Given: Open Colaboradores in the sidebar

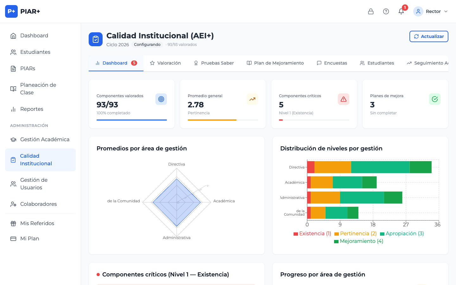Looking at the screenshot, I should pos(41,204).
